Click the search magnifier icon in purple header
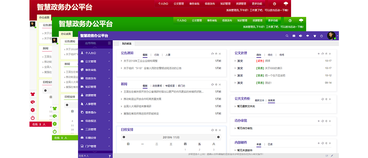Image resolution: width=368 pixels, height=158 pixels. pyautogui.click(x=287, y=36)
